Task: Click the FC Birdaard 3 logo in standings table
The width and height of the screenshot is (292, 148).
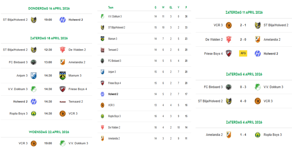Action: click(102, 61)
